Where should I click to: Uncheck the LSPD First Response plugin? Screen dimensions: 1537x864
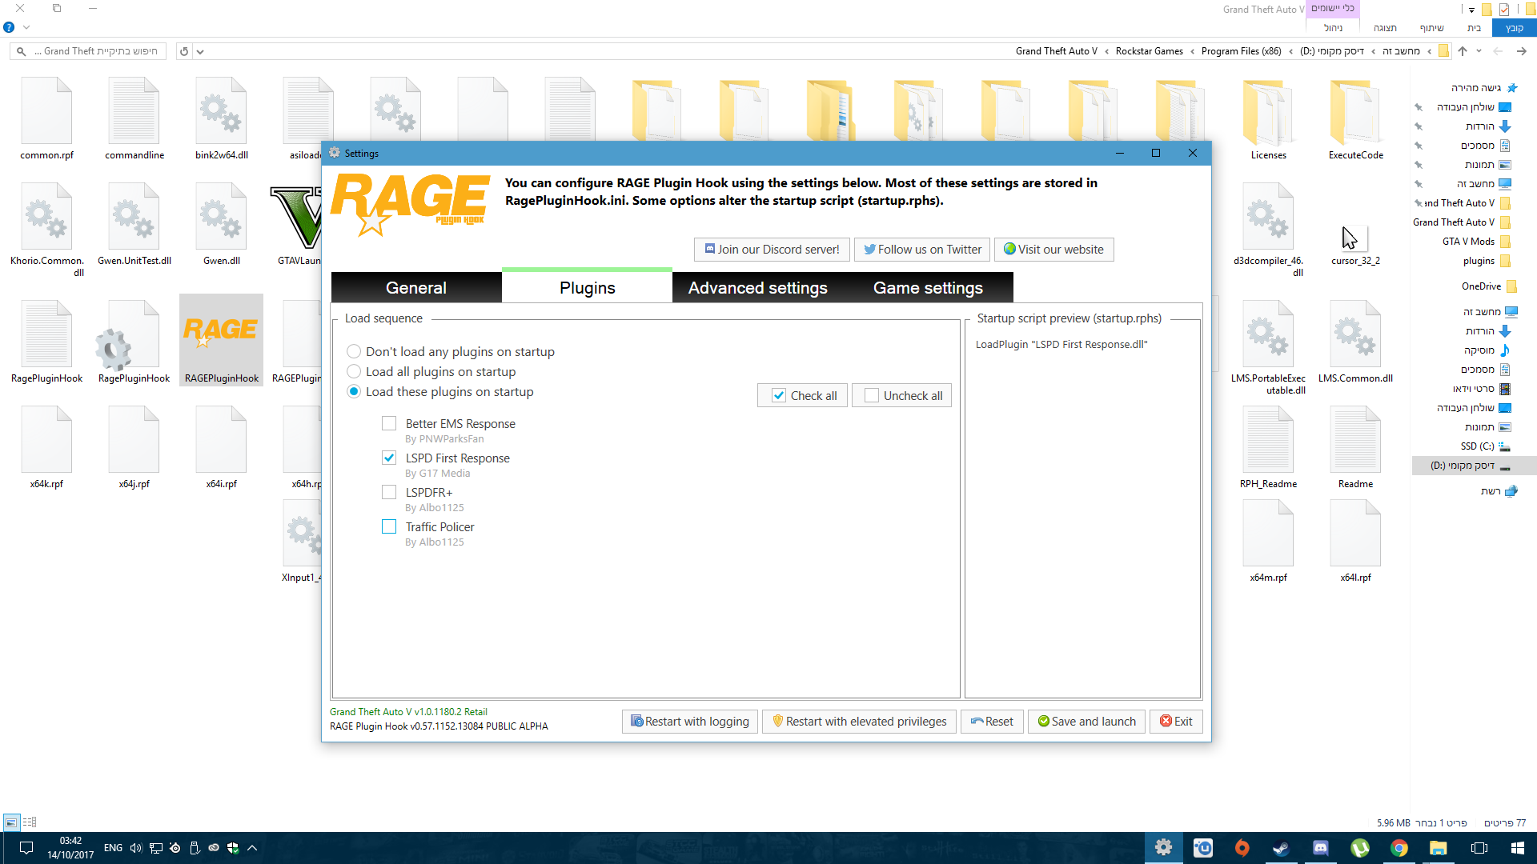(x=389, y=458)
